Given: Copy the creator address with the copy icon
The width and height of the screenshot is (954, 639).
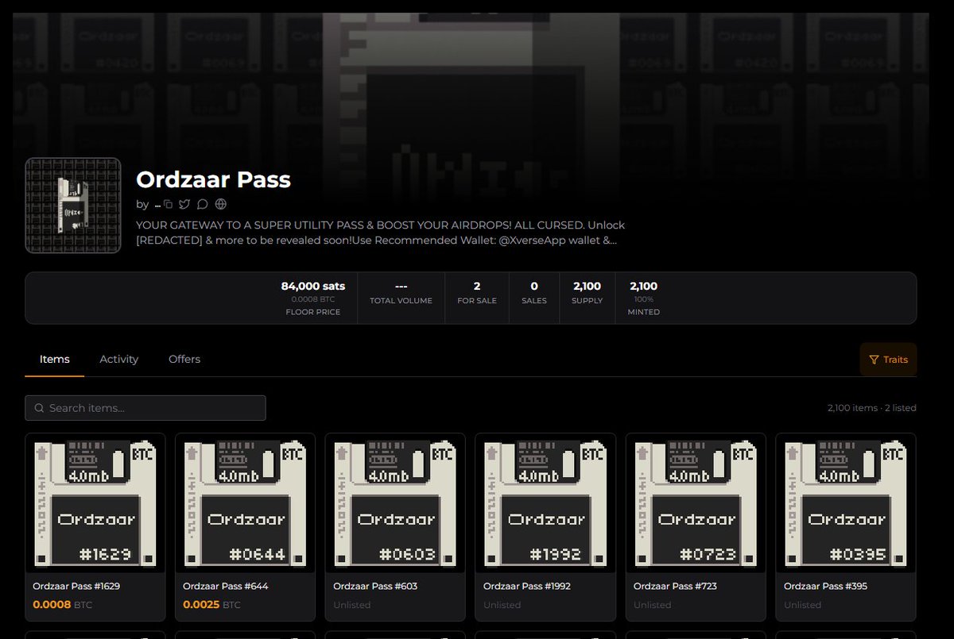Looking at the screenshot, I should 168,204.
